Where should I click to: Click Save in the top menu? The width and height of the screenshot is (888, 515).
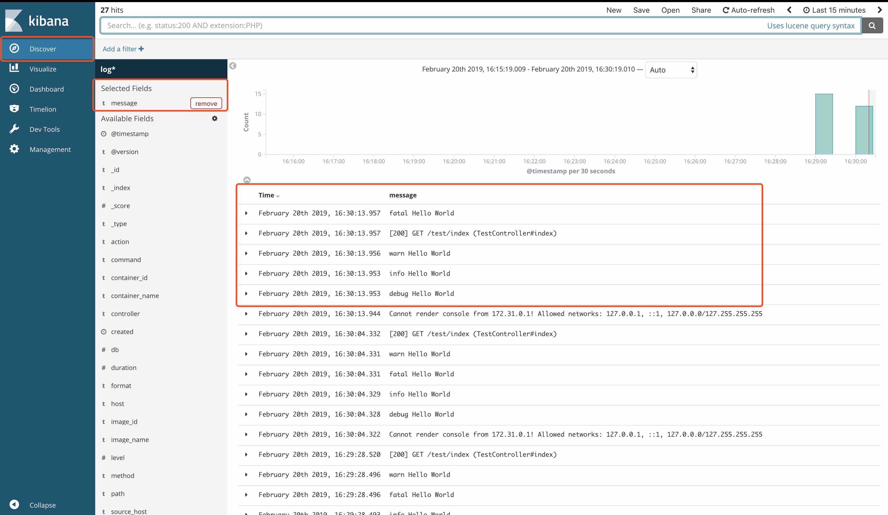641,10
